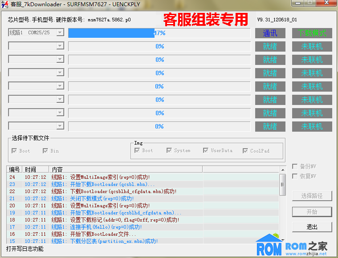338x258 pixels.
Task: Click the 下载模式 status button
Action: pyautogui.click(x=312, y=33)
